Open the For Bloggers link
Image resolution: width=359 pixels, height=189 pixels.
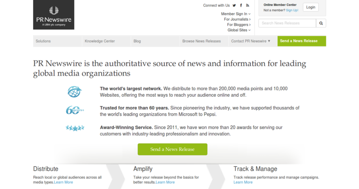point(239,25)
